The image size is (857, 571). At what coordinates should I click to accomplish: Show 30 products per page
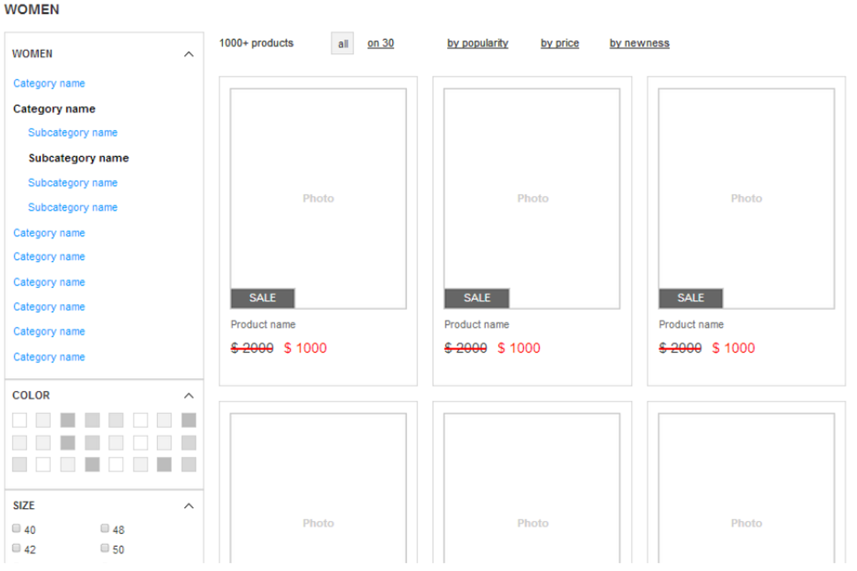[380, 43]
